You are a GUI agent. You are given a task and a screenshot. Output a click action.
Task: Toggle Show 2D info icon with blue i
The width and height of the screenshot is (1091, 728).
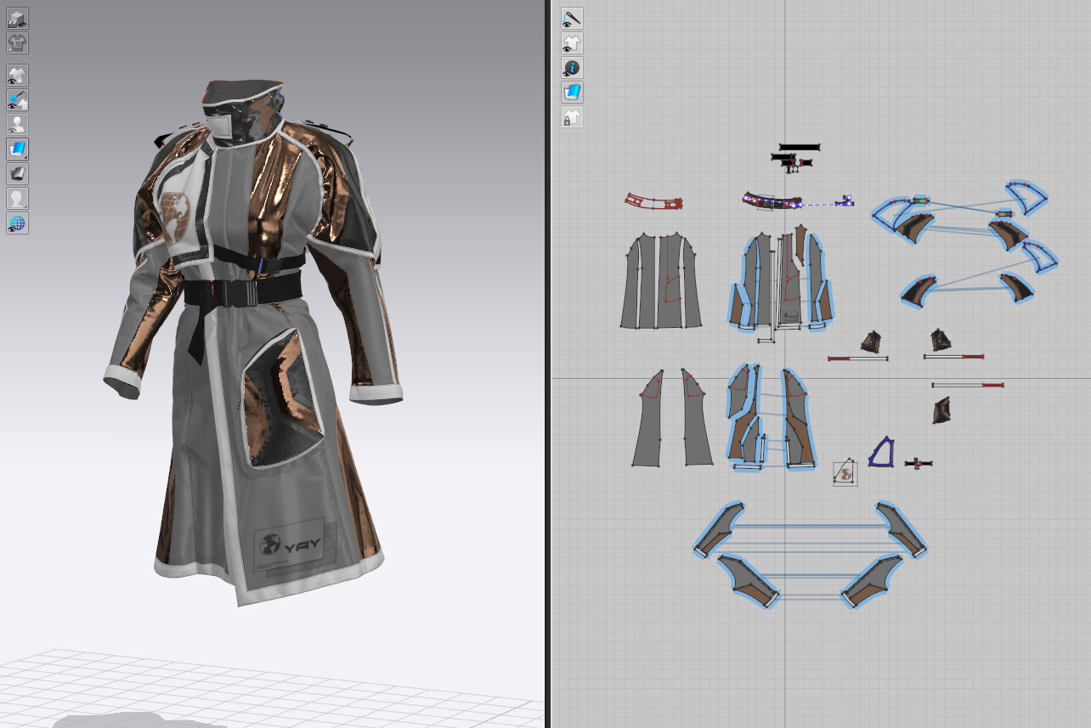pos(572,67)
